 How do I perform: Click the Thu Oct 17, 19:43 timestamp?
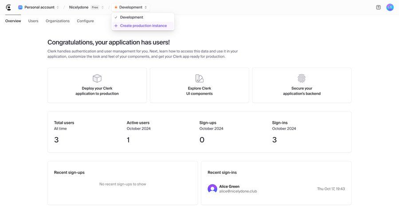pyautogui.click(x=331, y=189)
